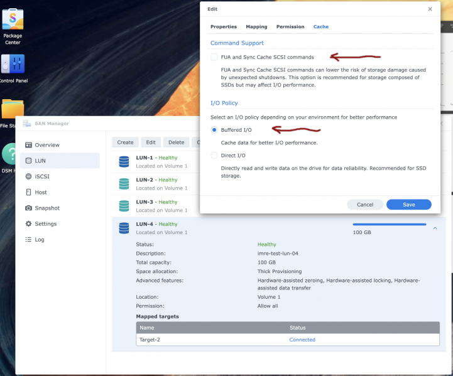Switch to Mapping tab in Edit dialog
Viewport: 453px width, 376px height.
click(256, 26)
